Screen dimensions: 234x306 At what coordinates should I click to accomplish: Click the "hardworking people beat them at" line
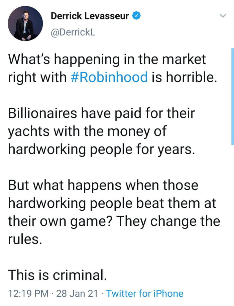[112, 203]
